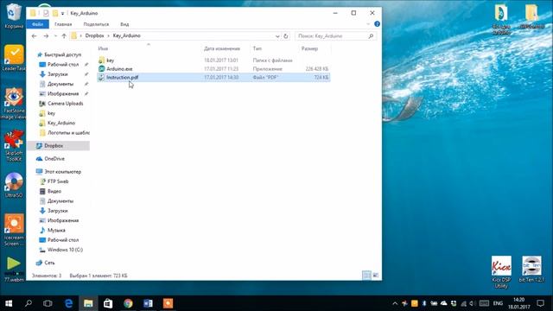Open key folder in navigation pane
553x311 pixels.
[51, 113]
